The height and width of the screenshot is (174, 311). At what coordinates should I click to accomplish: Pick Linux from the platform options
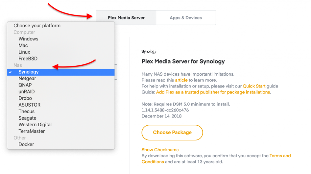(x=24, y=52)
